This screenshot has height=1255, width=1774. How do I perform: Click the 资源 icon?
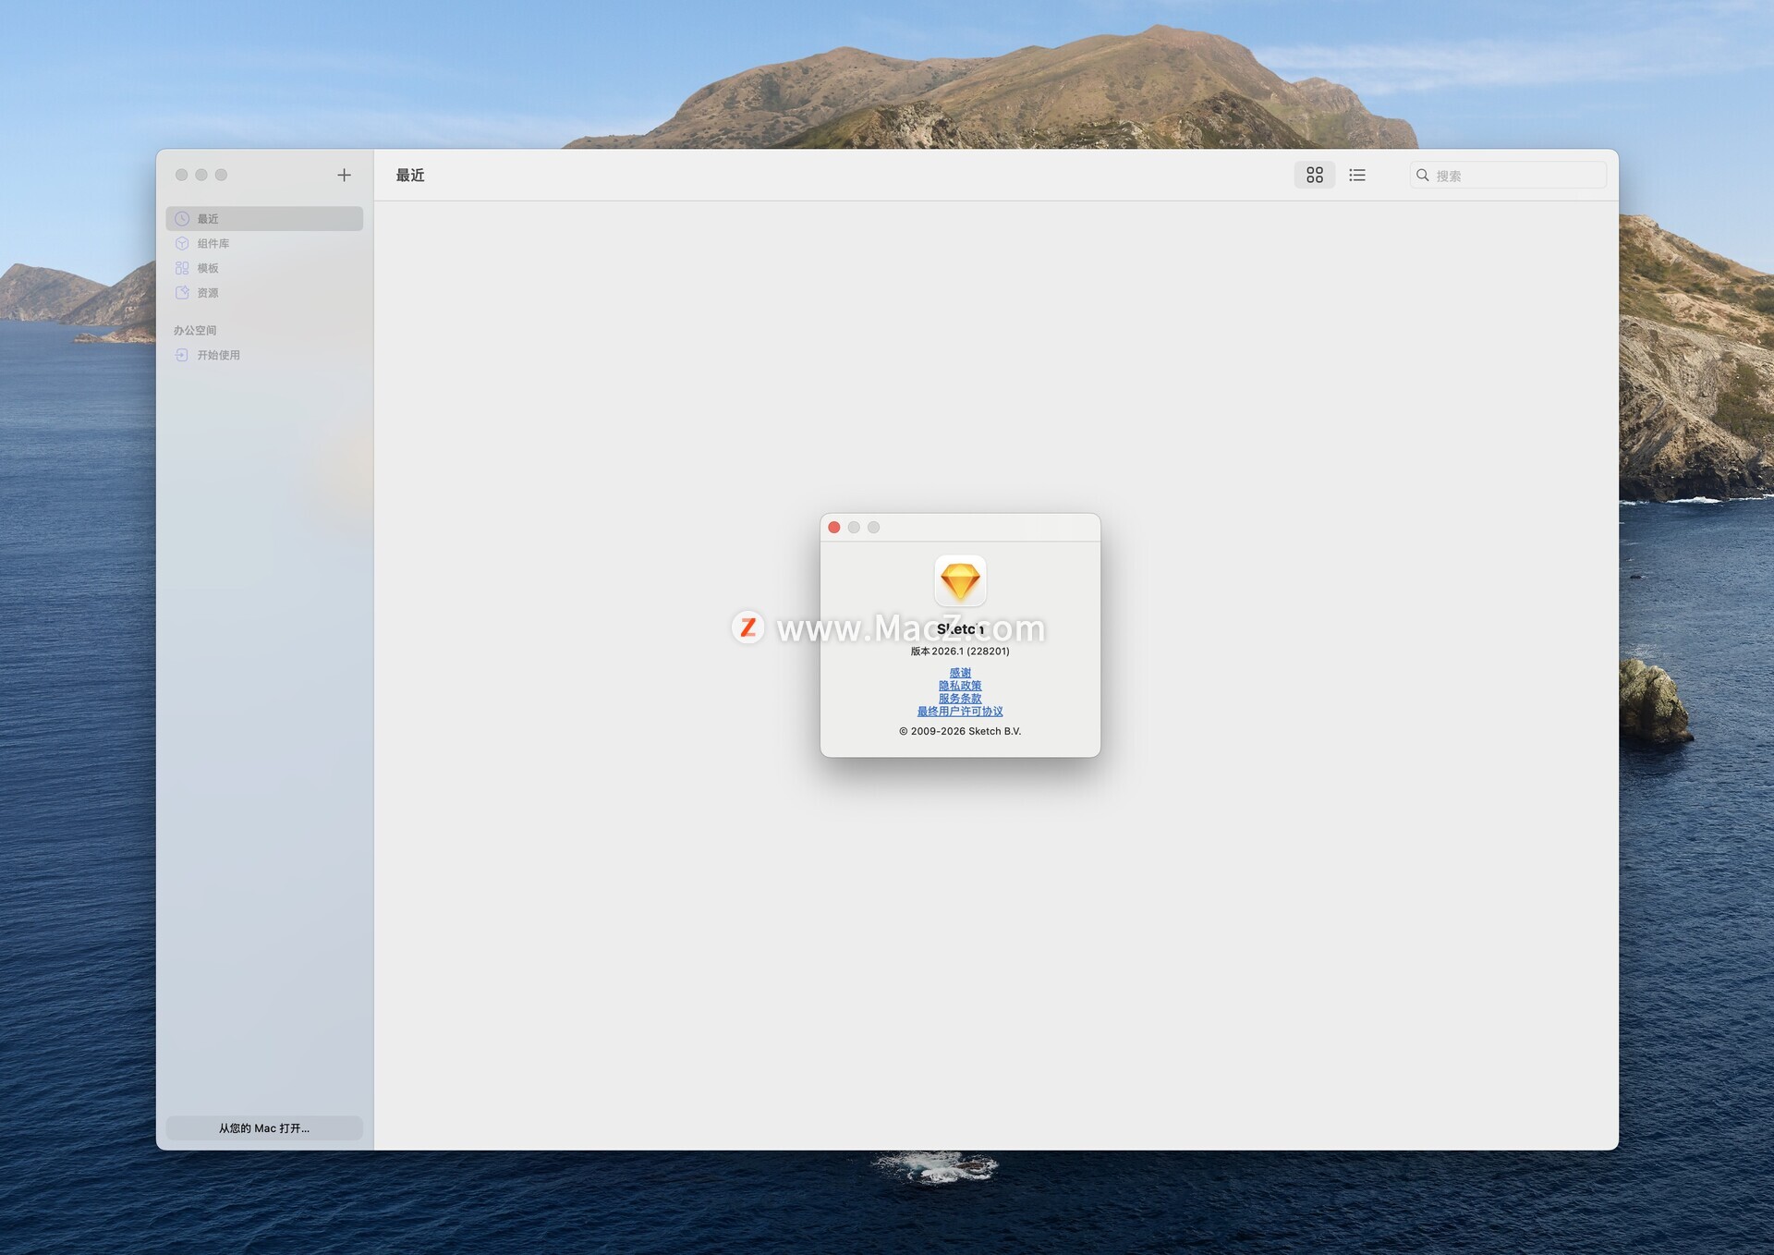point(182,293)
